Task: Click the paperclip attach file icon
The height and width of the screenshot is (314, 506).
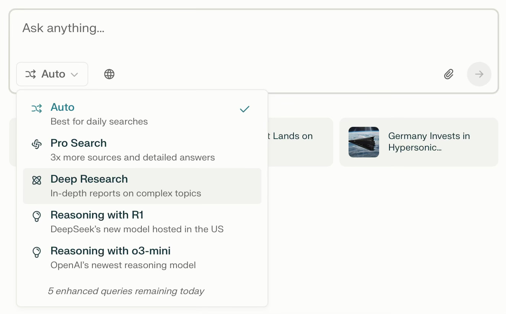Action: (449, 74)
